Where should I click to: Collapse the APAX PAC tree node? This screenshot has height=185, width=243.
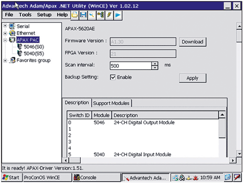click(5, 40)
